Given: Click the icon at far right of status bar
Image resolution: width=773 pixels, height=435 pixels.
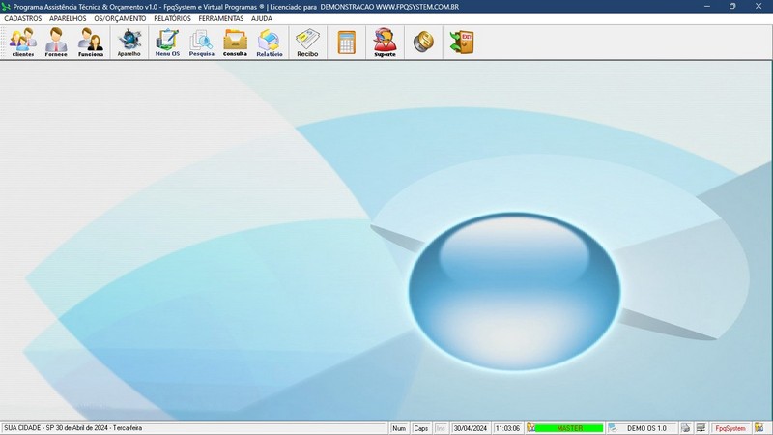Looking at the screenshot, I should pyautogui.click(x=759, y=428).
